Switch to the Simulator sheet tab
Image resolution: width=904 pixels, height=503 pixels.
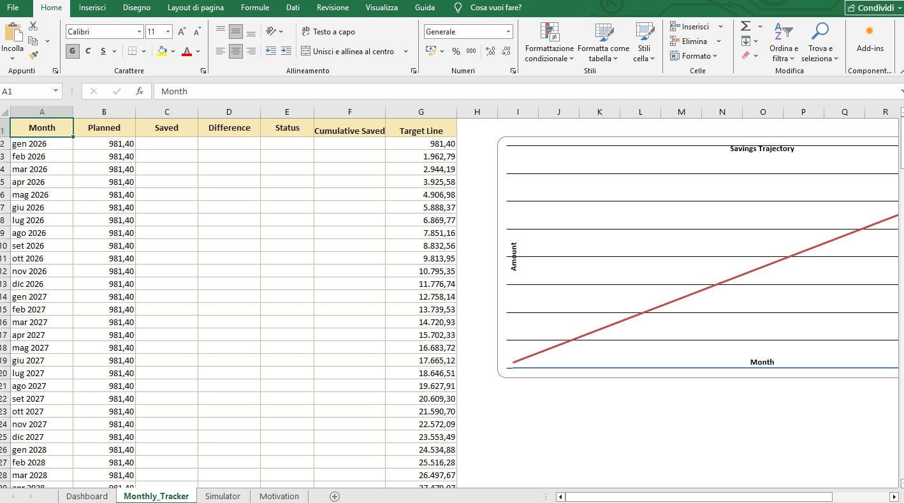click(222, 496)
